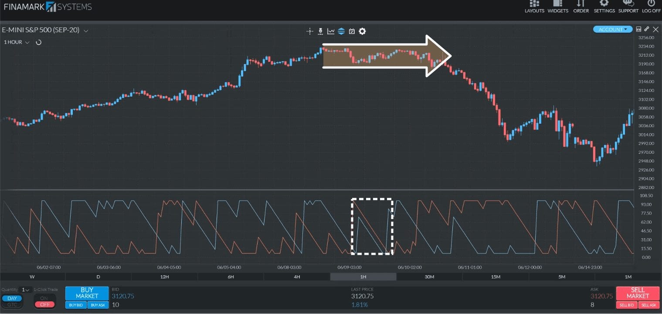Click the blue depth-of-market icon

pyautogui.click(x=342, y=31)
